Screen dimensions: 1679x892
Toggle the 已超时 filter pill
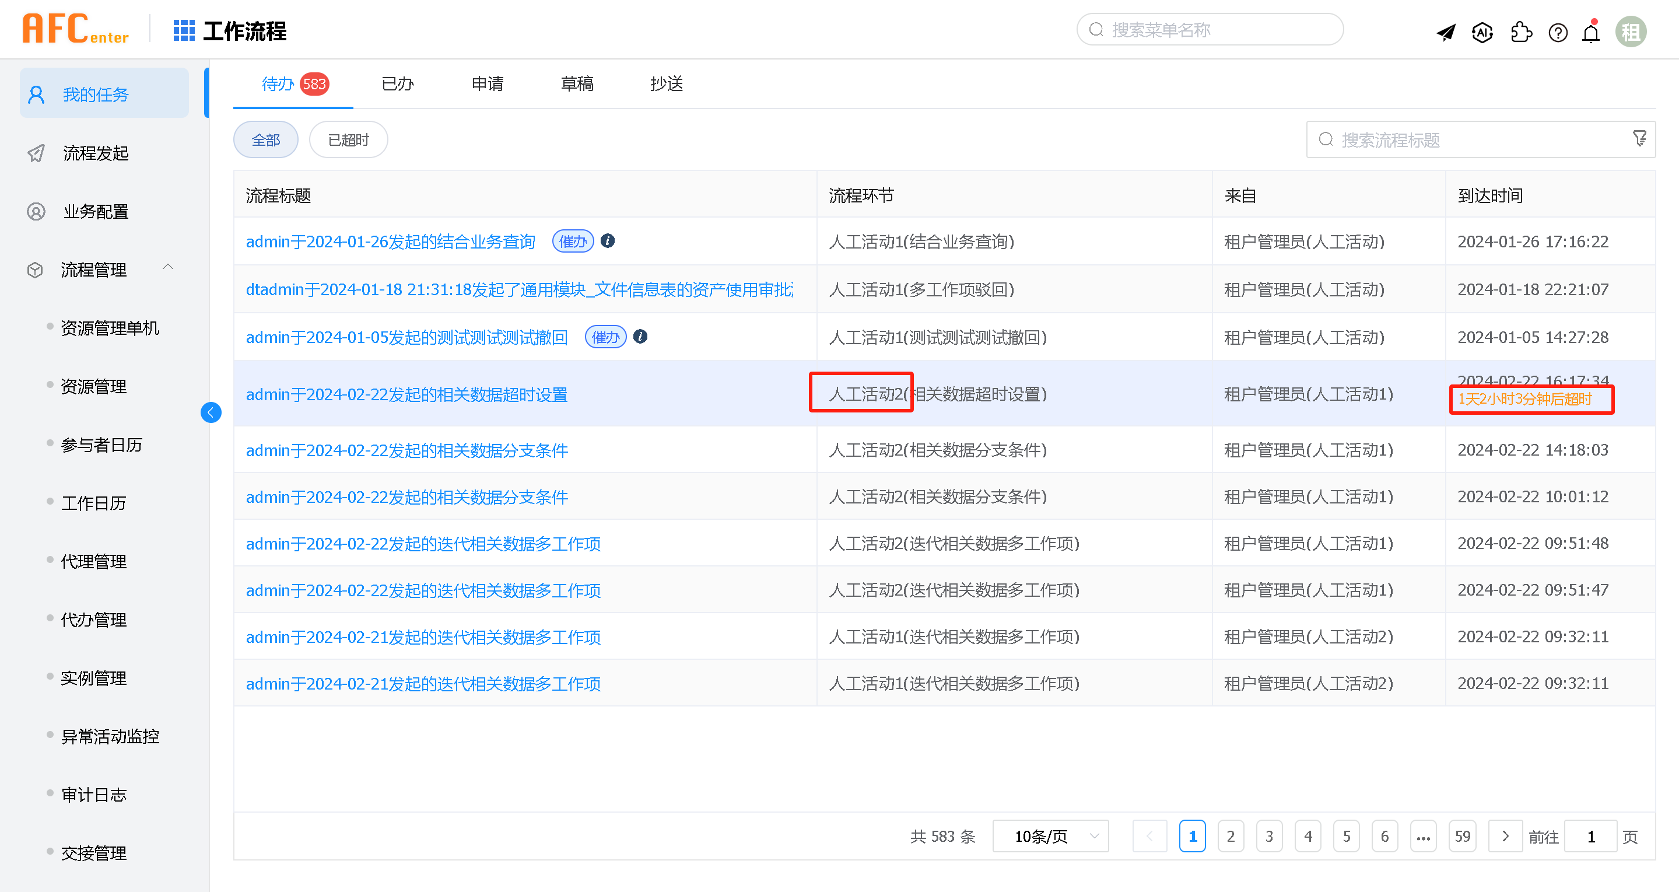pyautogui.click(x=348, y=139)
